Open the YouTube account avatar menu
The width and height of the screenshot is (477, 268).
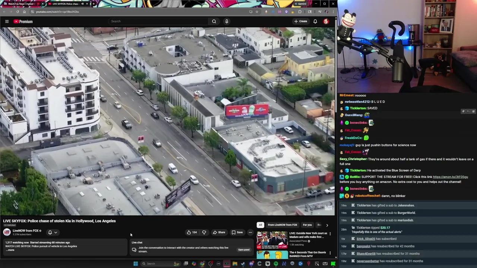point(326,21)
